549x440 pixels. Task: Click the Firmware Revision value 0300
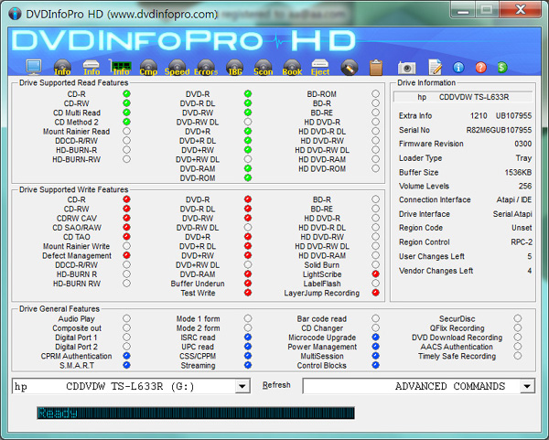(x=523, y=144)
